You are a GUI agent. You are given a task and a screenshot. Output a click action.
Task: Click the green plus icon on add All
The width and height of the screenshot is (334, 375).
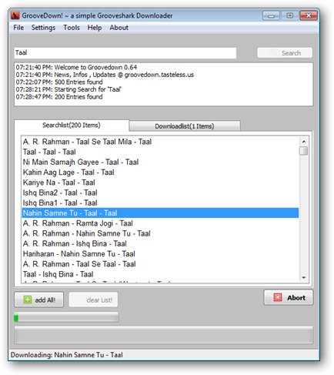[x=28, y=300]
